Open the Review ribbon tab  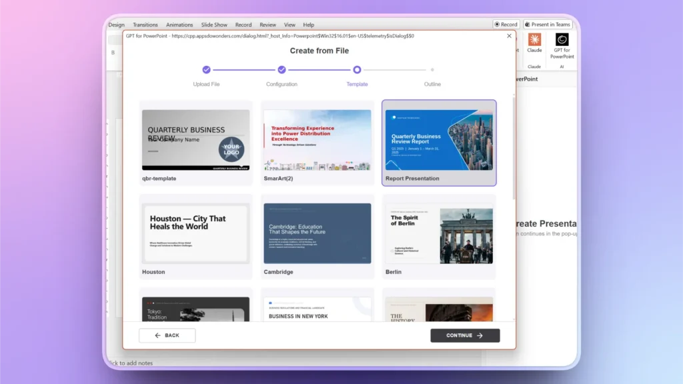point(267,25)
